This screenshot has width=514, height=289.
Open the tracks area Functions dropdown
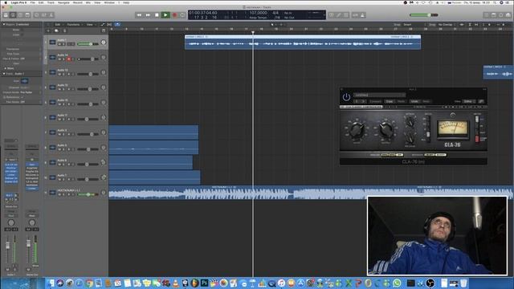coord(74,25)
